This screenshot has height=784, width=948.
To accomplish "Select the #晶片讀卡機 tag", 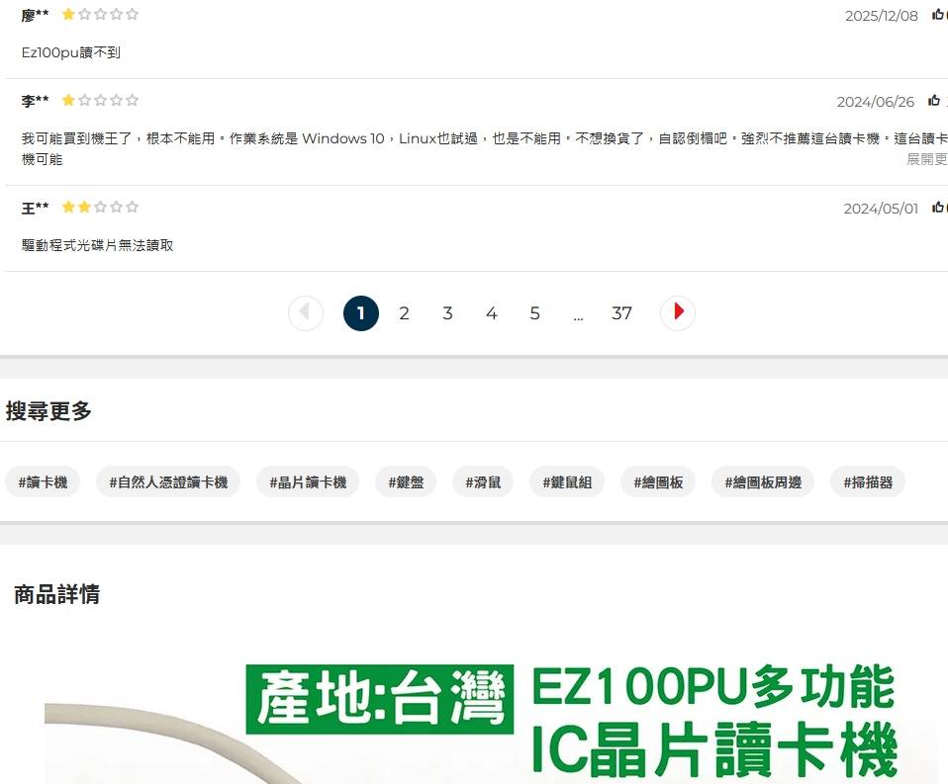I will point(308,482).
